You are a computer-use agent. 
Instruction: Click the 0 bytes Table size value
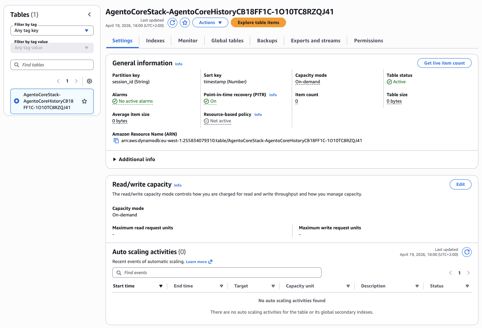[x=394, y=101]
